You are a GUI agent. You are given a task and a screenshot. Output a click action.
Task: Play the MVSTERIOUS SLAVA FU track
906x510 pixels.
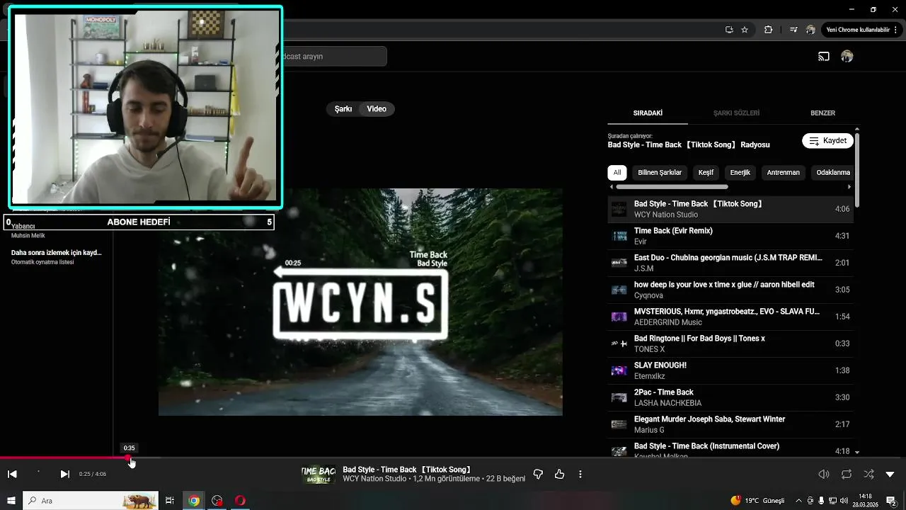coord(730,317)
